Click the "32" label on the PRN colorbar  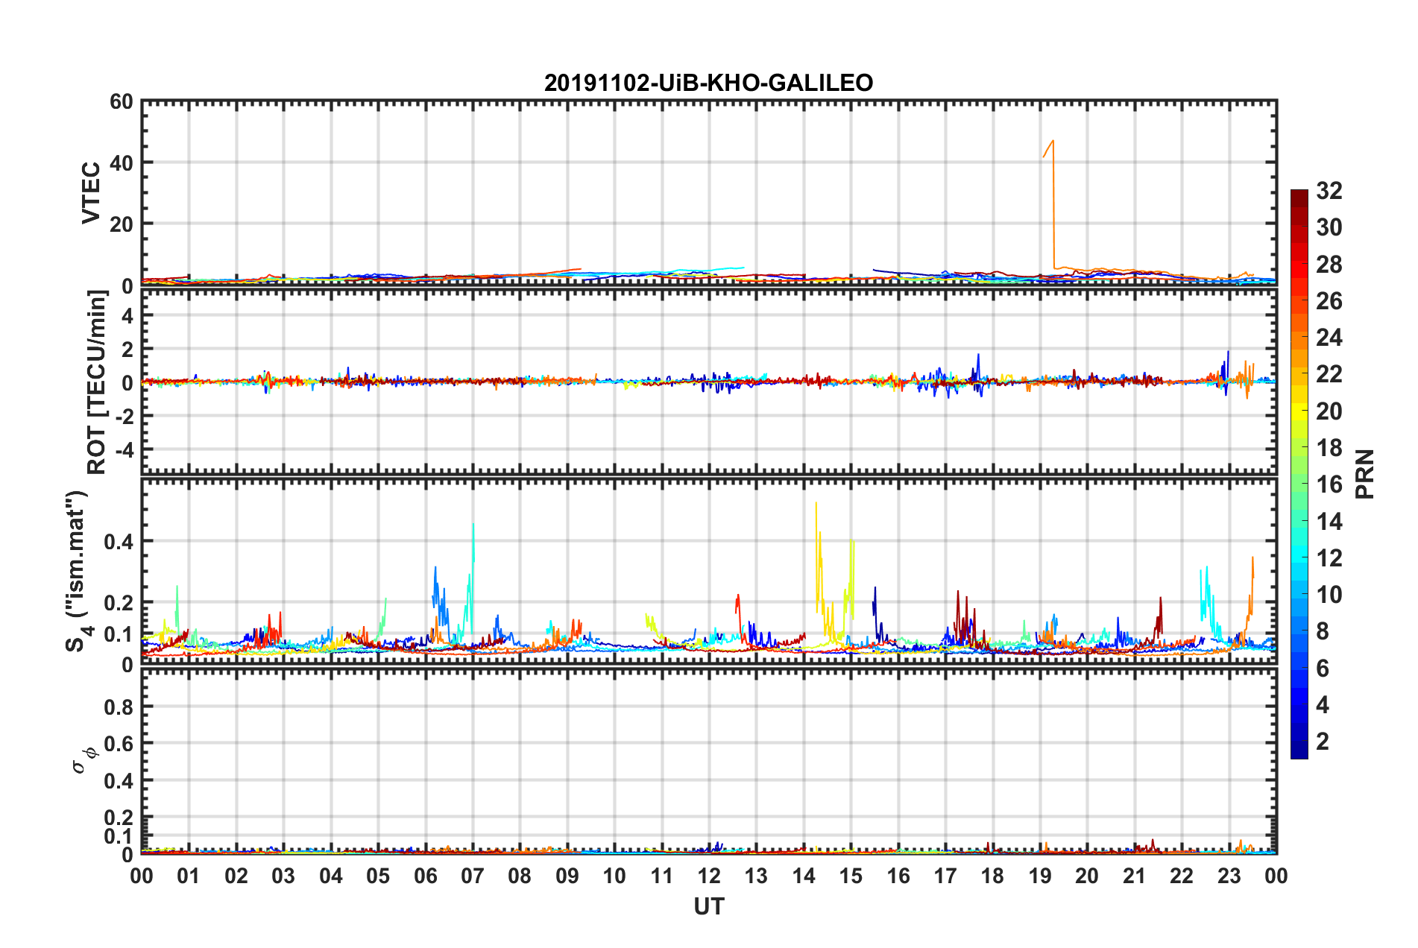pyautogui.click(x=1329, y=191)
